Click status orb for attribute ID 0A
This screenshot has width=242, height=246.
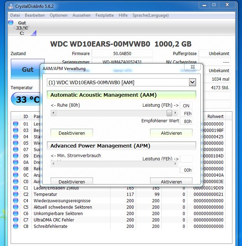click(16, 162)
